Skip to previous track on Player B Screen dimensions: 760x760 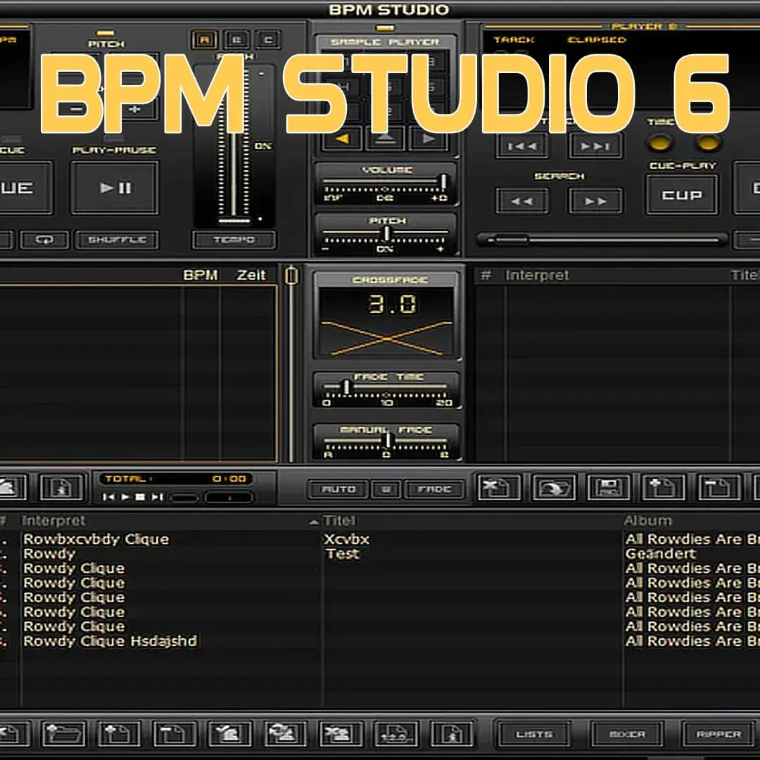click(x=522, y=146)
